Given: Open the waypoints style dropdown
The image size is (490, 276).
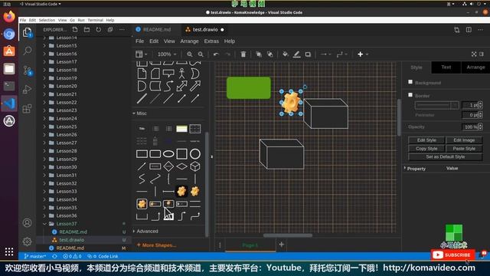Looking at the screenshot, I should (341, 54).
